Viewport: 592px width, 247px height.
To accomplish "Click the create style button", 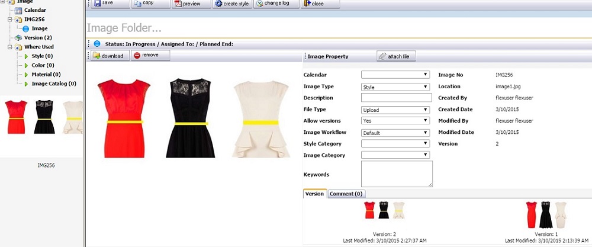I will [232, 4].
